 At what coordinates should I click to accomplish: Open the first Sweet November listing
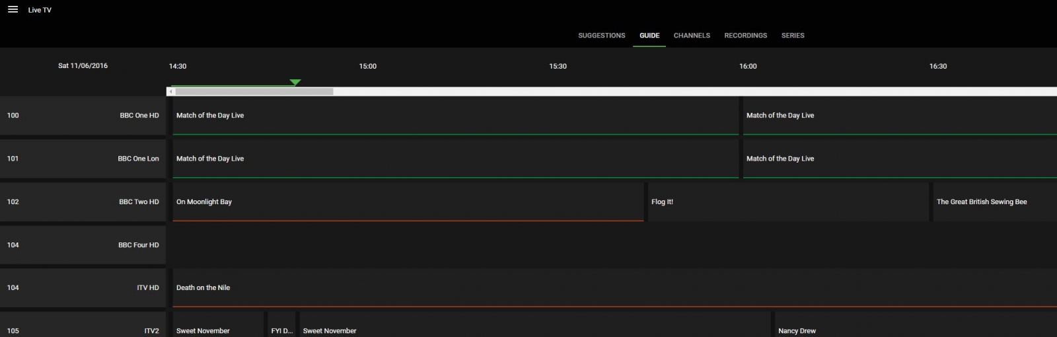218,324
